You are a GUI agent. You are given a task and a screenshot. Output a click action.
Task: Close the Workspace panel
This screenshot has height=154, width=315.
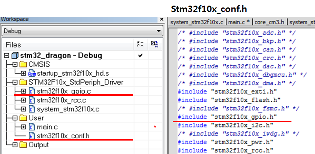[162, 19]
